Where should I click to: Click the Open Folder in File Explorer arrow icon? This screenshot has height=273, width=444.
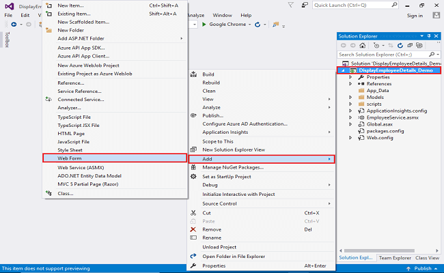(193, 256)
